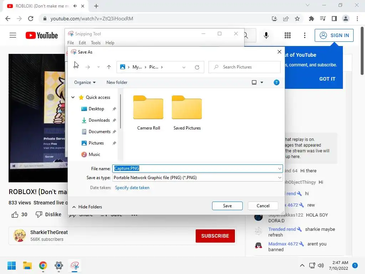Open Chrome extensions puzzle icon
The height and width of the screenshot is (274, 365).
coord(311,19)
